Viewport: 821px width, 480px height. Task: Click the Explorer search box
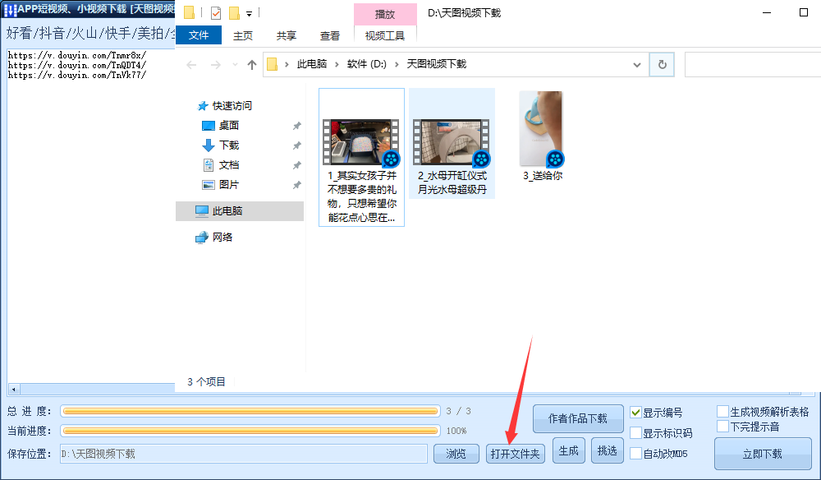752,64
